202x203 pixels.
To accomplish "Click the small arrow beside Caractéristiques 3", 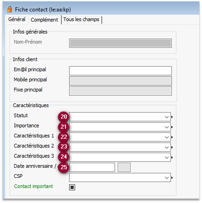I will 172,157.
